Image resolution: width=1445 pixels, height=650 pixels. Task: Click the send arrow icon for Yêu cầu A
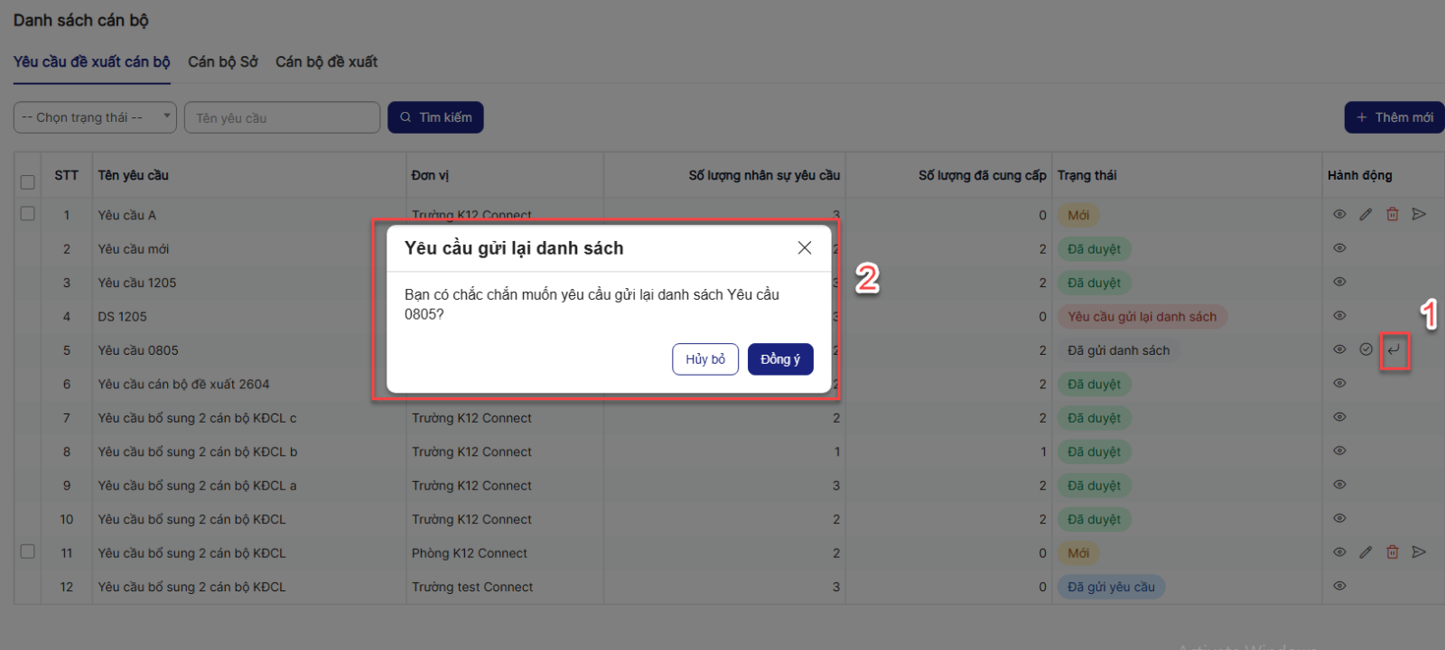coord(1419,215)
